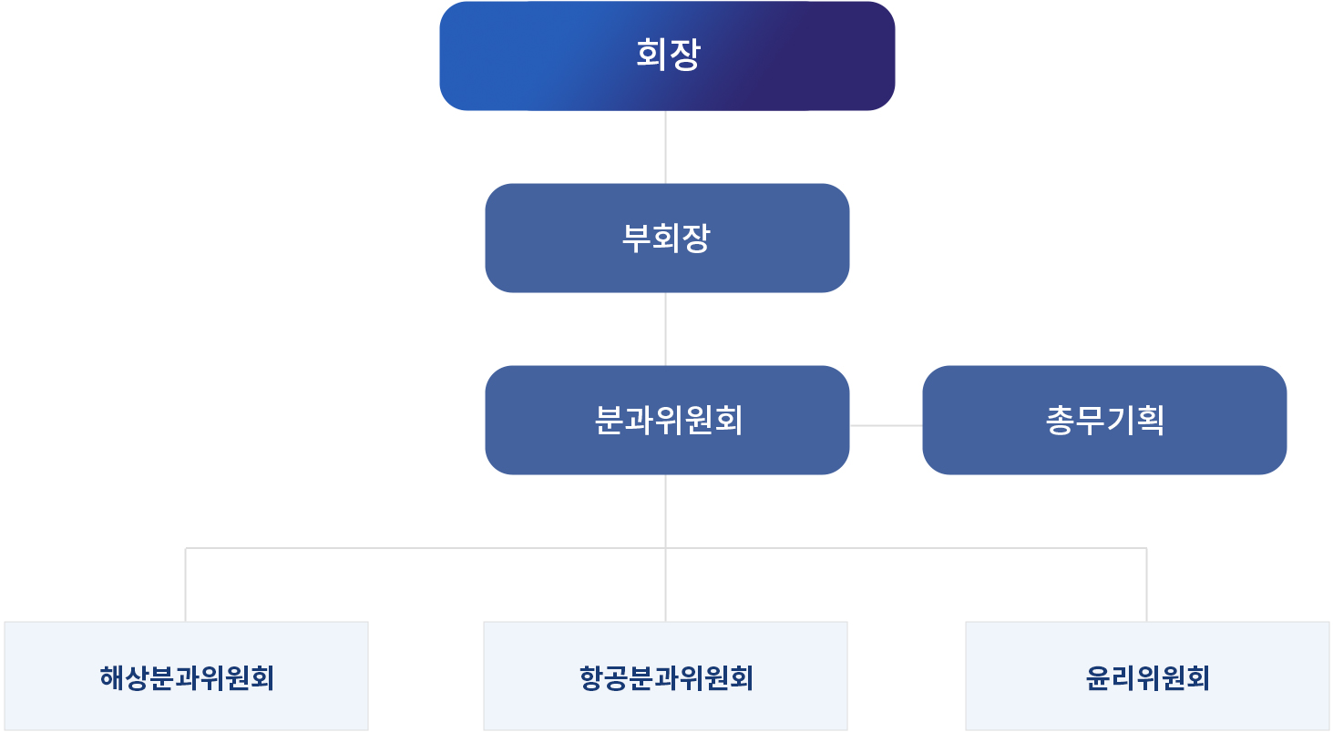Click the left corner of the branch line
This screenshot has height=732, width=1333.
click(186, 548)
